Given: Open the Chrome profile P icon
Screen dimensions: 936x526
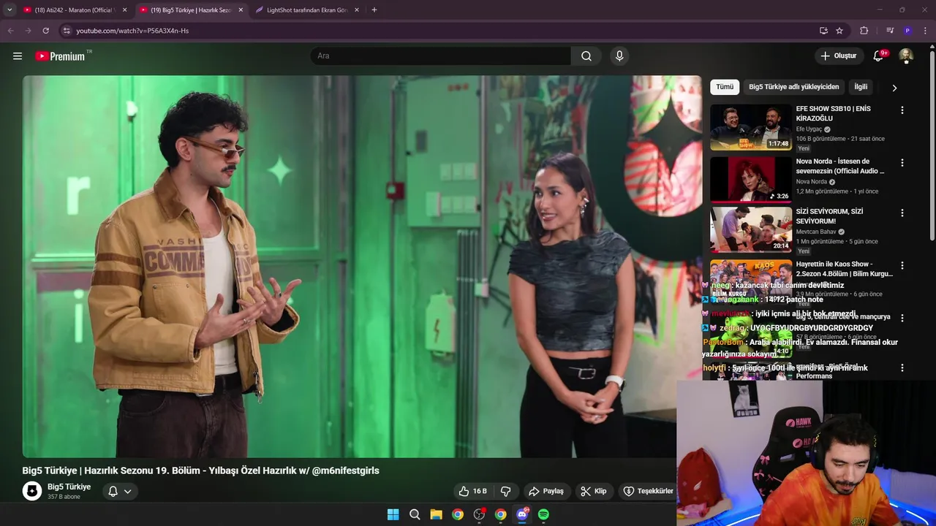Looking at the screenshot, I should point(907,31).
